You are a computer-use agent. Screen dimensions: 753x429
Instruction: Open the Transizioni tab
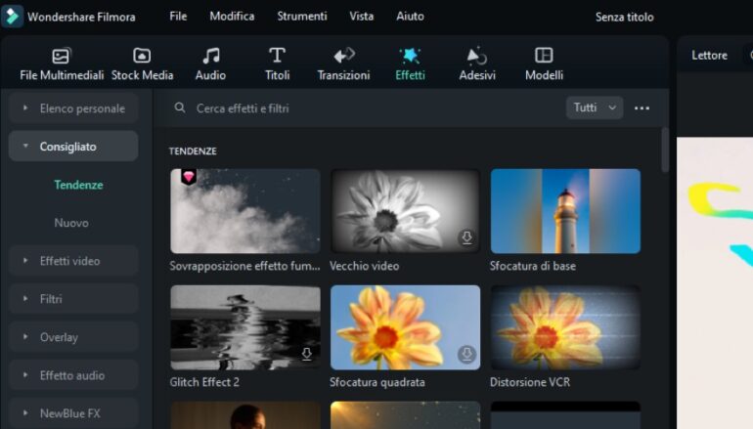343,64
